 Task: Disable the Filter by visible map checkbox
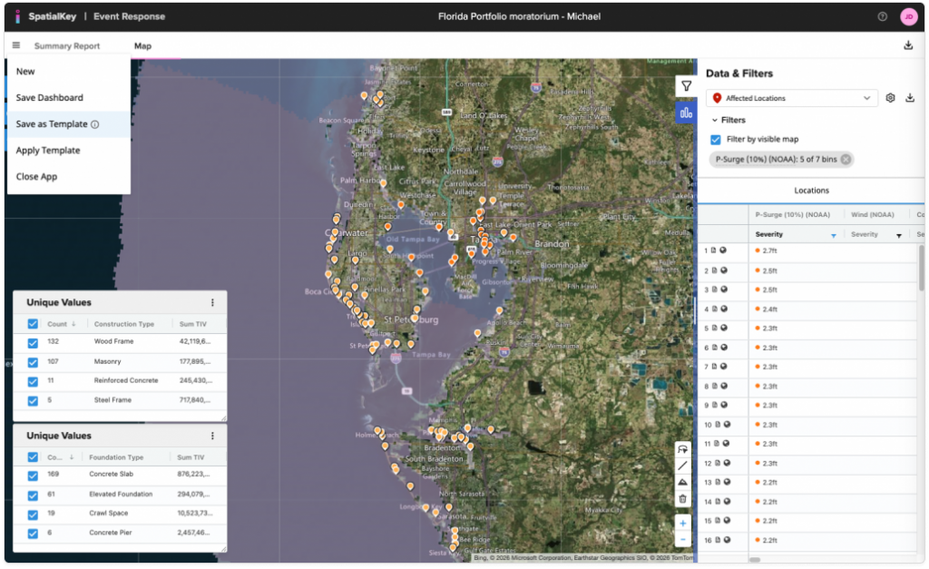pos(716,141)
